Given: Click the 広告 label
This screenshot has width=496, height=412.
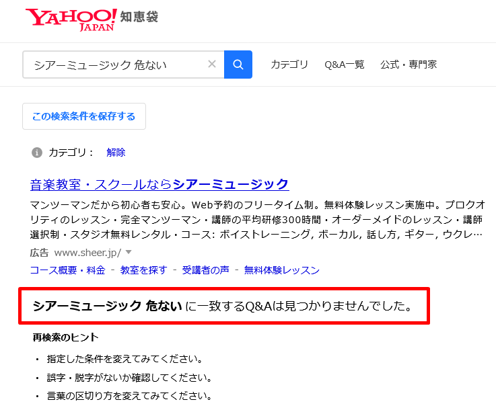Looking at the screenshot, I should click(x=39, y=253).
